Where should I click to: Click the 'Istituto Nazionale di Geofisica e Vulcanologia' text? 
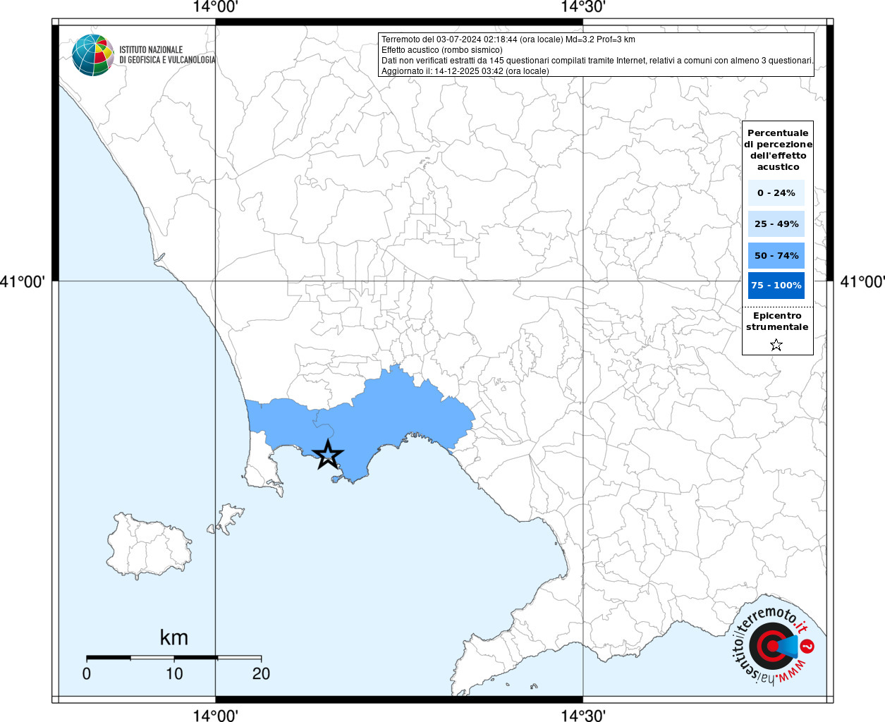pos(167,55)
